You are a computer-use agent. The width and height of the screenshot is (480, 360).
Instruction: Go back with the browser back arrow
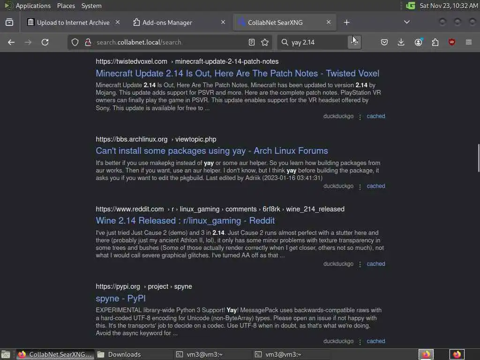[11, 42]
